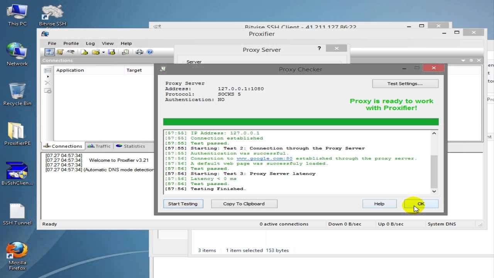Screen dimensions: 494x278
Task: Open the View menu
Action: (108, 43)
